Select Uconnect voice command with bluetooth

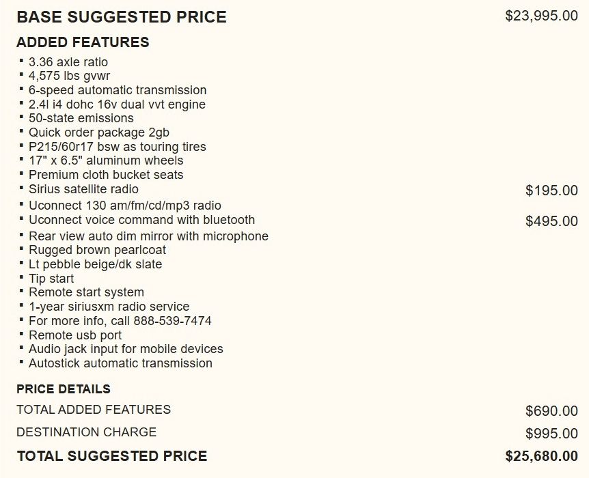point(141,220)
